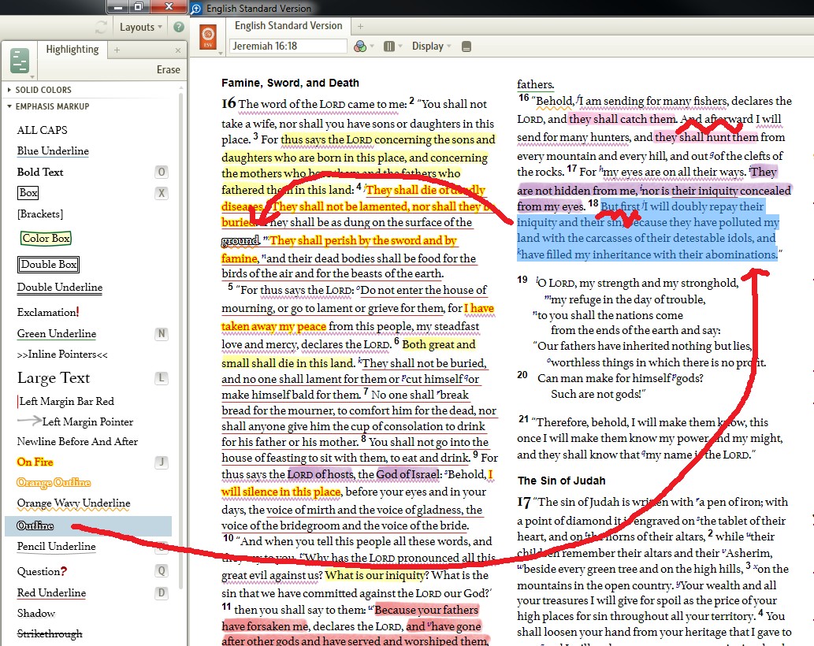
Task: Apply the Double Underline style
Action: (x=60, y=288)
